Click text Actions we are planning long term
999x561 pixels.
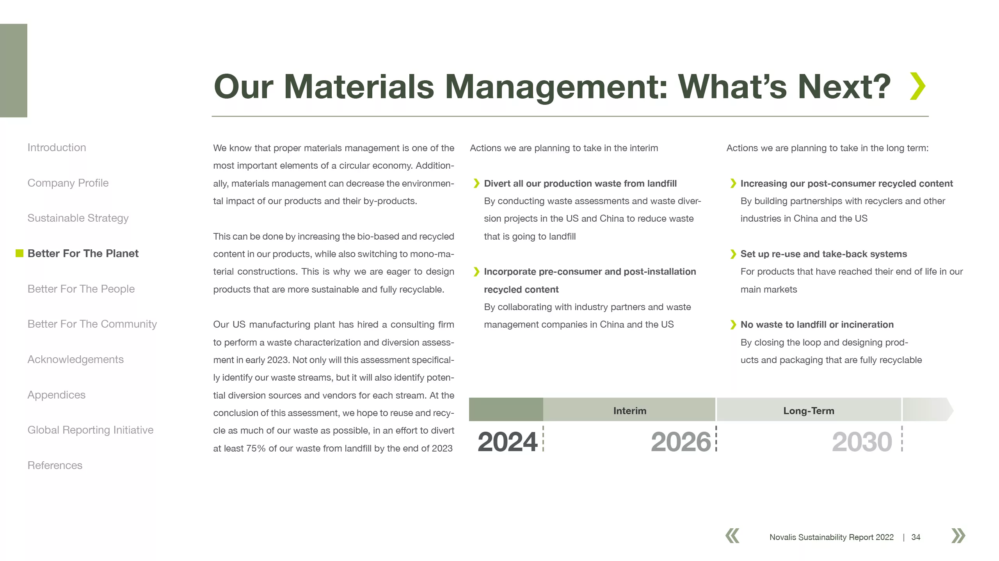tap(828, 148)
